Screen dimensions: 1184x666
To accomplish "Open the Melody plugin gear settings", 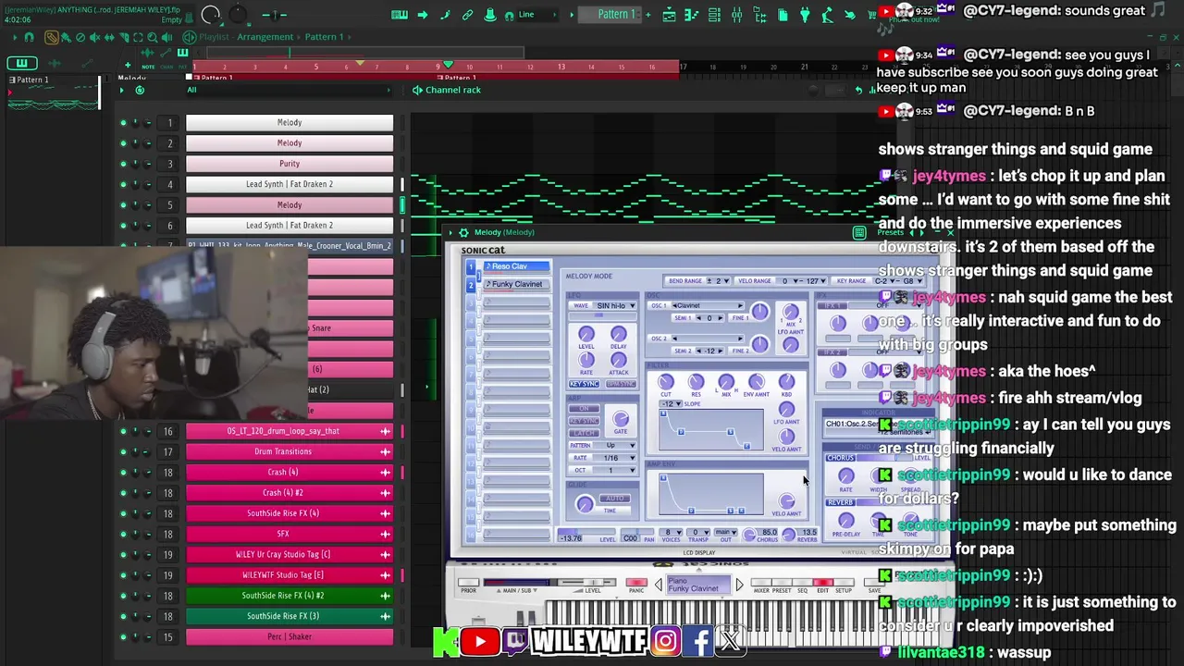I will [x=464, y=233].
